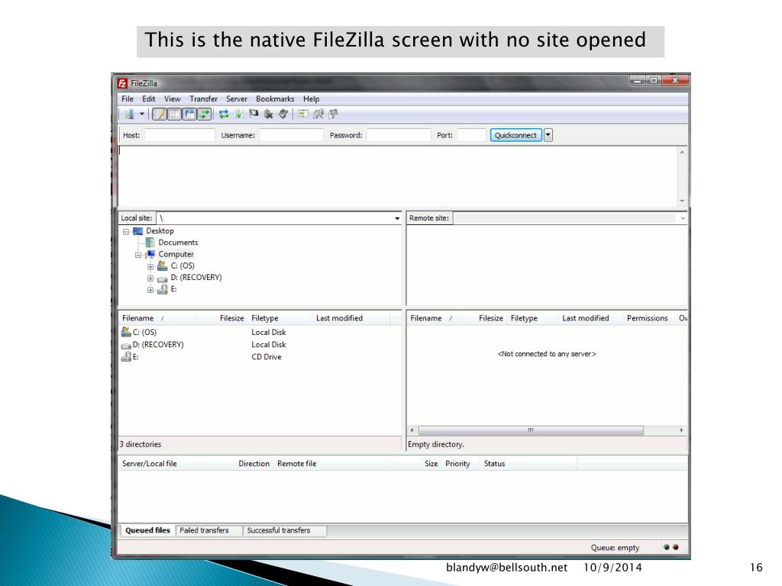Click the remote list horizontal scrollbar thumb
Image resolution: width=782 pixels, height=586 pixels.
pos(531,430)
